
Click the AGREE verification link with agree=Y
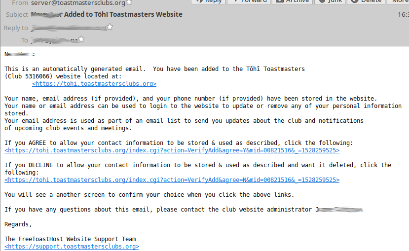click(172, 150)
